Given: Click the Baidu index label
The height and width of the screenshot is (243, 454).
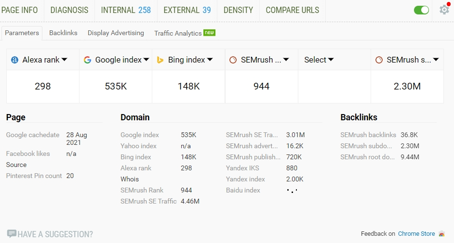Looking at the screenshot, I should 243,190.
